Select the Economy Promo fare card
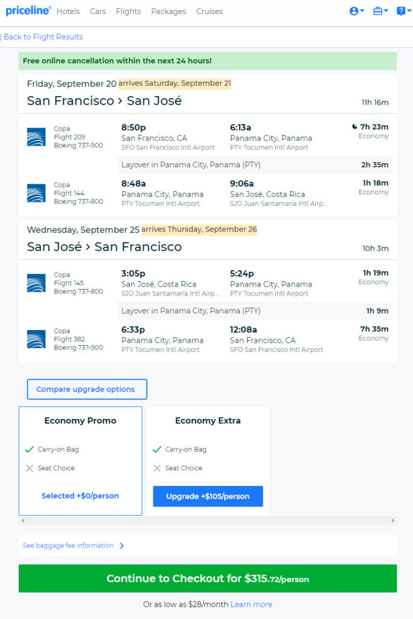 tap(80, 461)
